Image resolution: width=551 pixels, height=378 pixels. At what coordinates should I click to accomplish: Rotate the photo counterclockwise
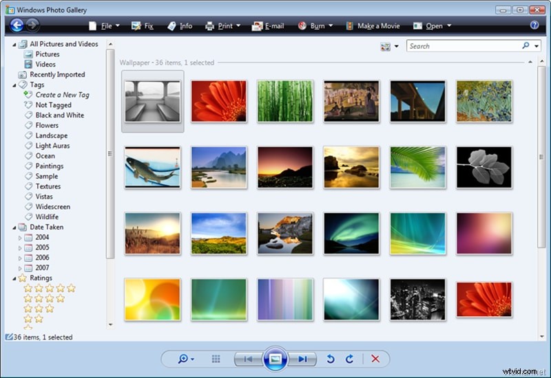coord(331,359)
